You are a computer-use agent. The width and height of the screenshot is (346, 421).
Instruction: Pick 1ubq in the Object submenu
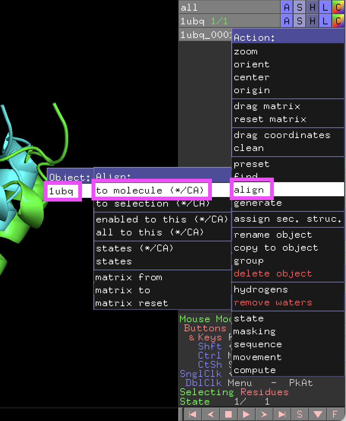62,191
